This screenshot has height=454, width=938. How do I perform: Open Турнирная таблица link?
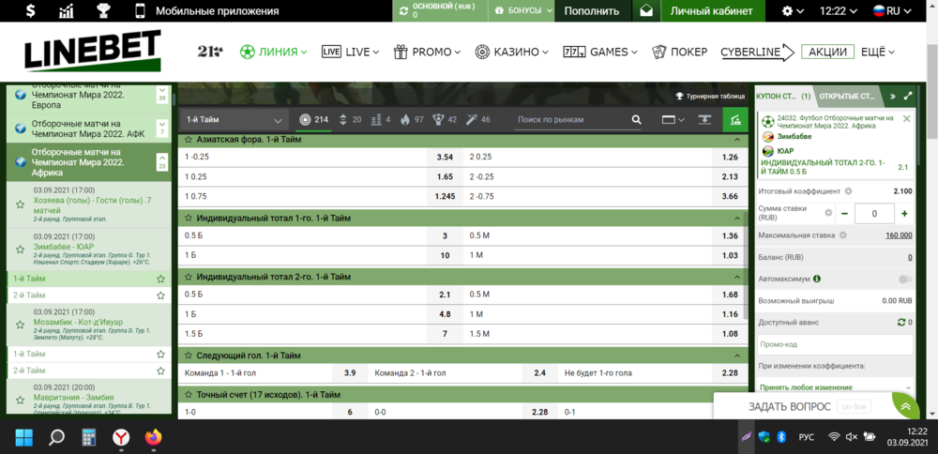pyautogui.click(x=710, y=96)
